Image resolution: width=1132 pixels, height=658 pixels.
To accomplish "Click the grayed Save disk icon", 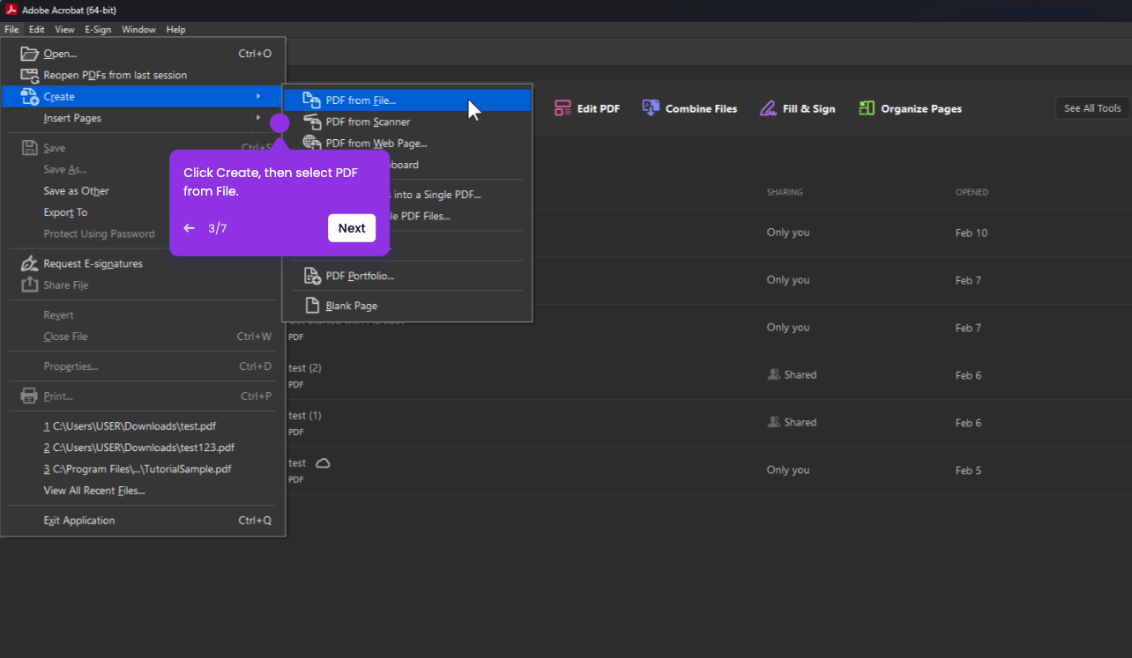I will tap(30, 148).
